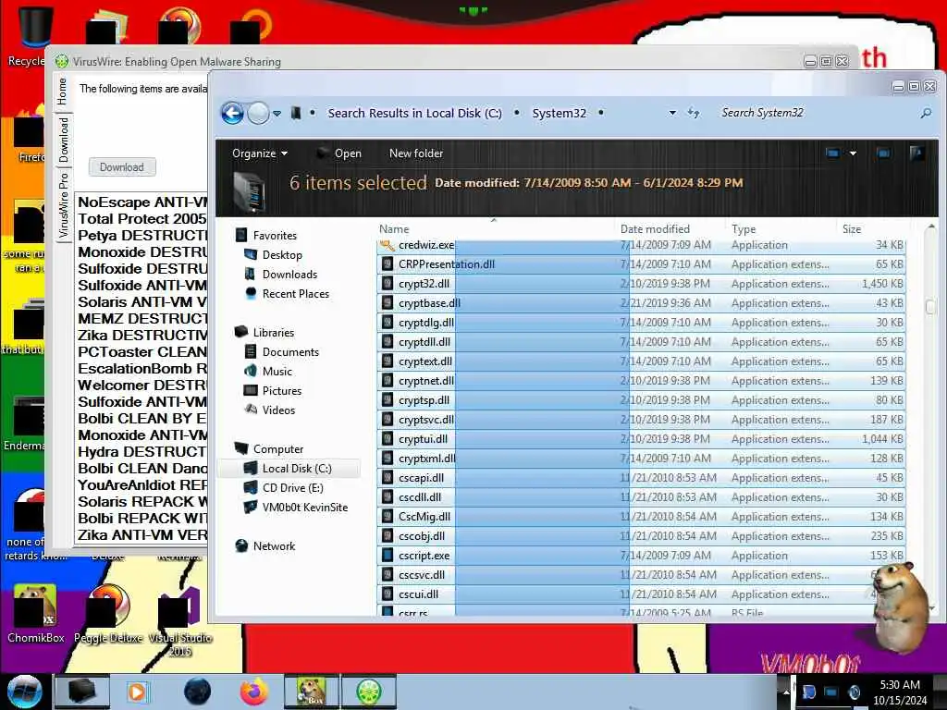
Task: Click the search magnifier icon
Action: (x=926, y=113)
